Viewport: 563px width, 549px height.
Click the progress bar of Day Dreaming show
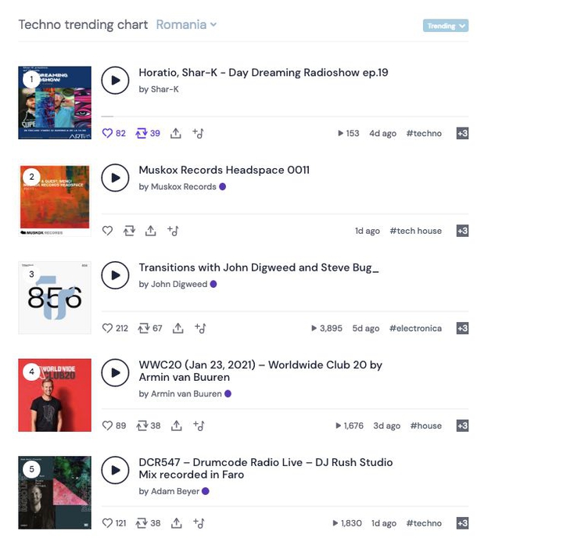(x=285, y=117)
